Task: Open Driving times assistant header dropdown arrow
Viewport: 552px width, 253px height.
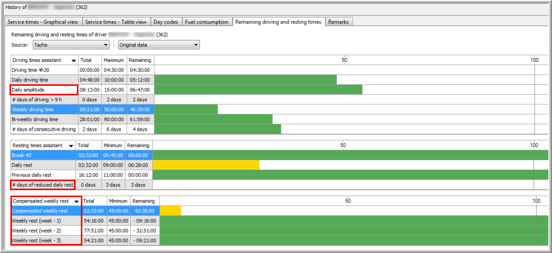Action: tap(74, 60)
